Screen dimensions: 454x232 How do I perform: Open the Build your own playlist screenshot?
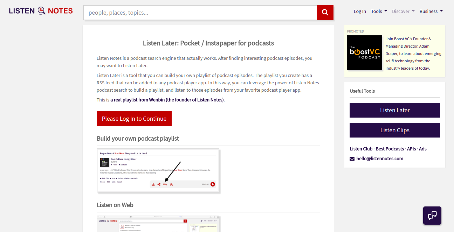(x=158, y=170)
